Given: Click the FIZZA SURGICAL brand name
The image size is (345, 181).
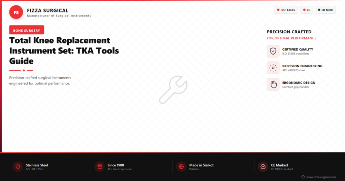Looking at the screenshot, I should click(48, 10).
